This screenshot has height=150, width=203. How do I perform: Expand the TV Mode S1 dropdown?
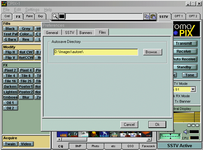pyautogui.click(x=193, y=89)
